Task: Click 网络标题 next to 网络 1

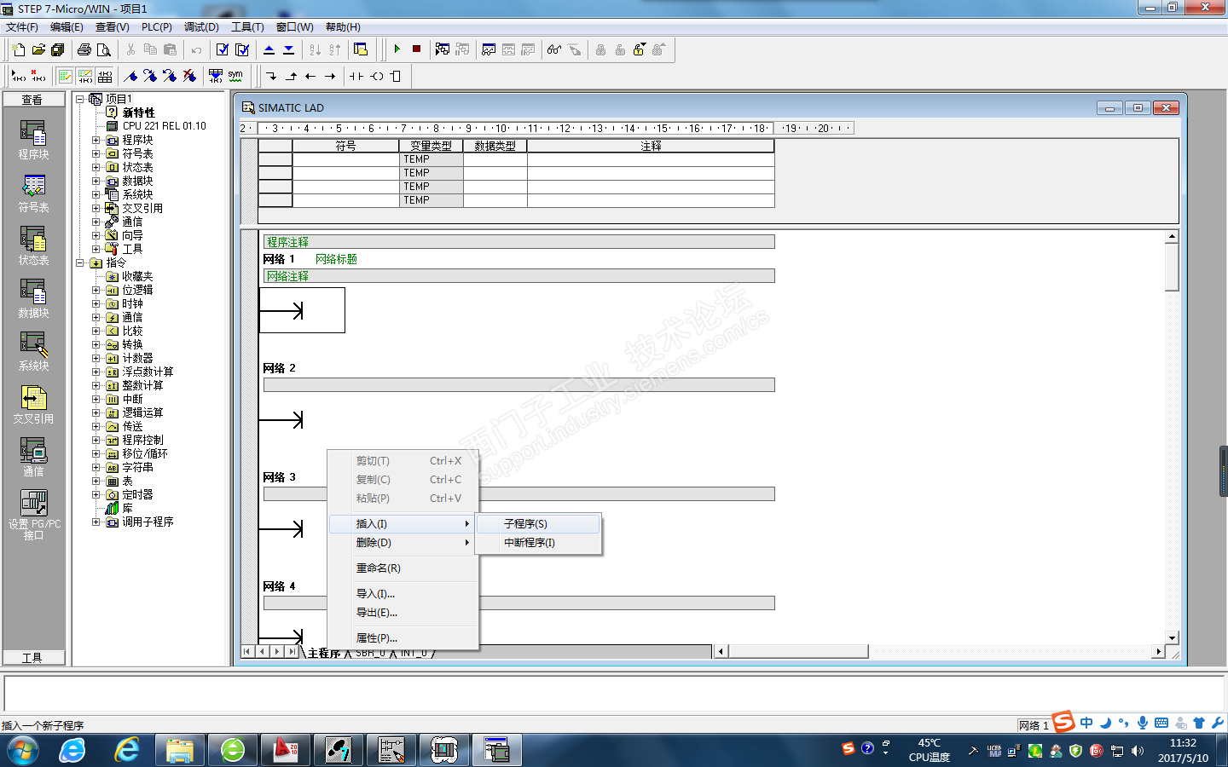Action: (336, 259)
